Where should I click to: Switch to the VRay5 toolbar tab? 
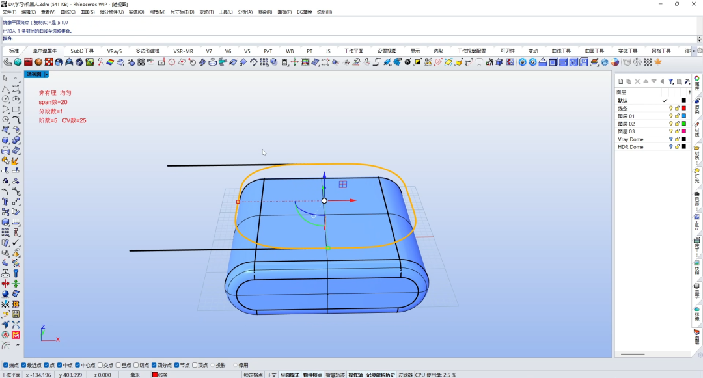[x=115, y=51]
